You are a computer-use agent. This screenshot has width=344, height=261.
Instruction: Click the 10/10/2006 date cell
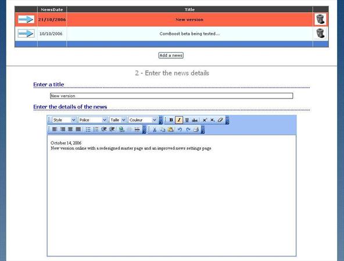point(52,34)
